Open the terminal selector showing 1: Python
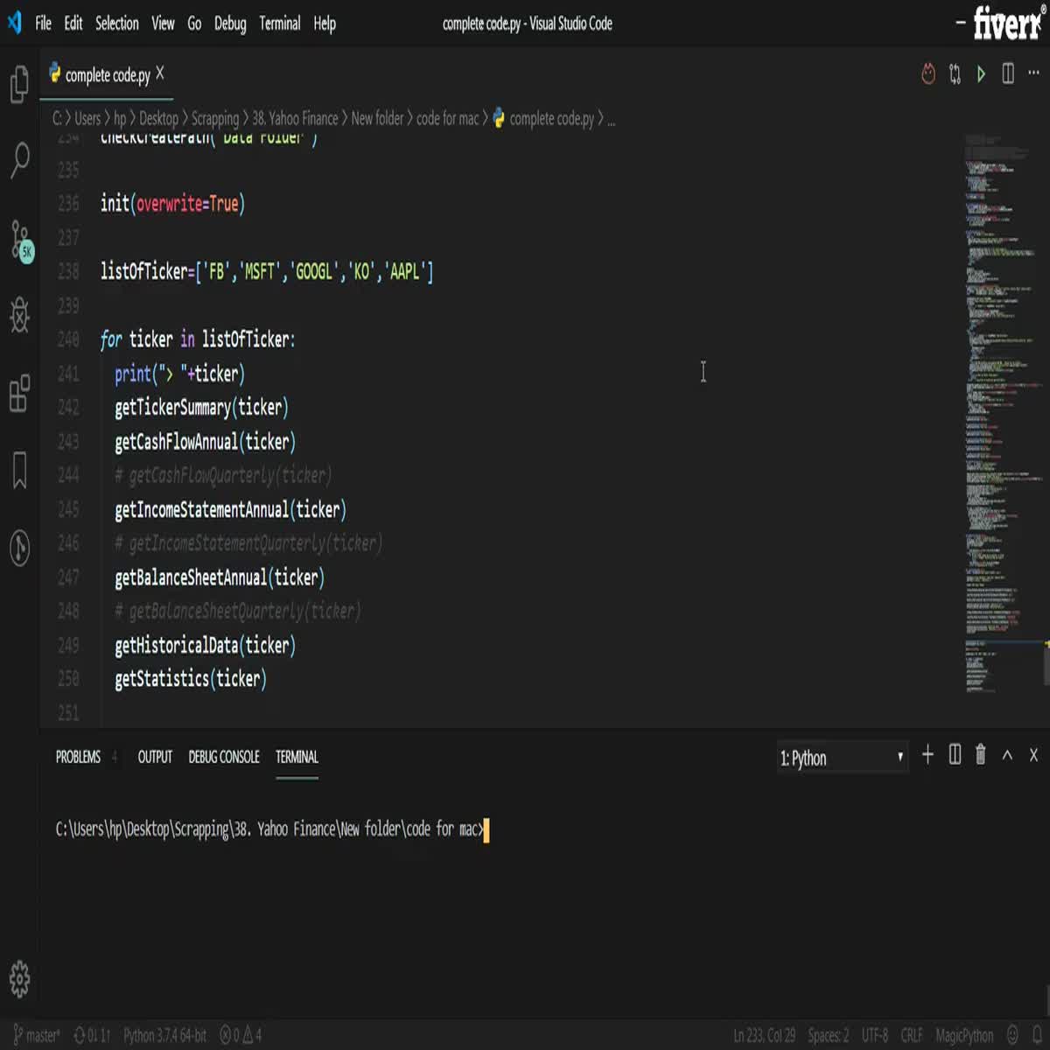Screen dimensions: 1050x1050 tap(842, 758)
